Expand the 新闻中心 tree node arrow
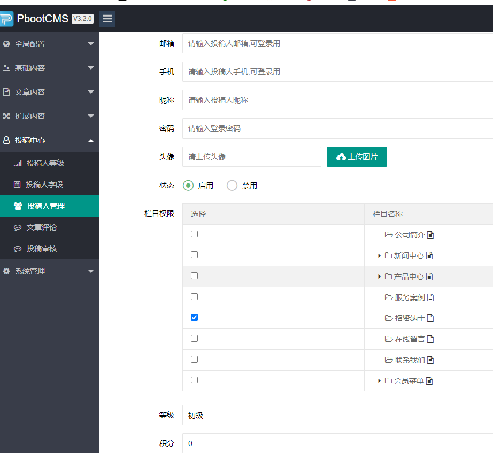The image size is (493, 453). tap(379, 256)
